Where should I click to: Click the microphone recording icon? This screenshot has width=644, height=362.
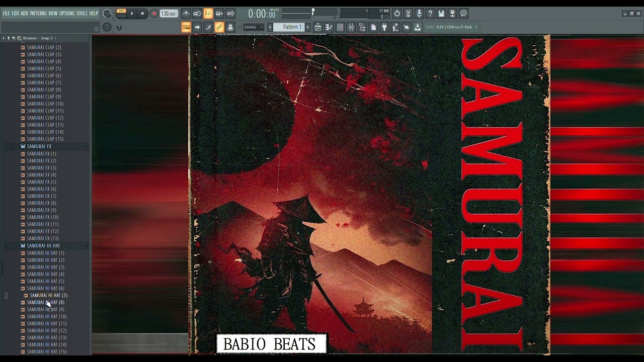419,14
